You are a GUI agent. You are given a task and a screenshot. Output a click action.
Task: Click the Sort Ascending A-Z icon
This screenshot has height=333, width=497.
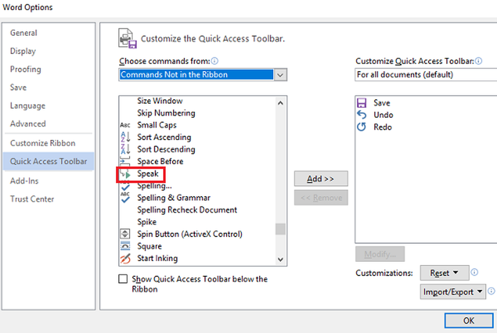click(125, 137)
